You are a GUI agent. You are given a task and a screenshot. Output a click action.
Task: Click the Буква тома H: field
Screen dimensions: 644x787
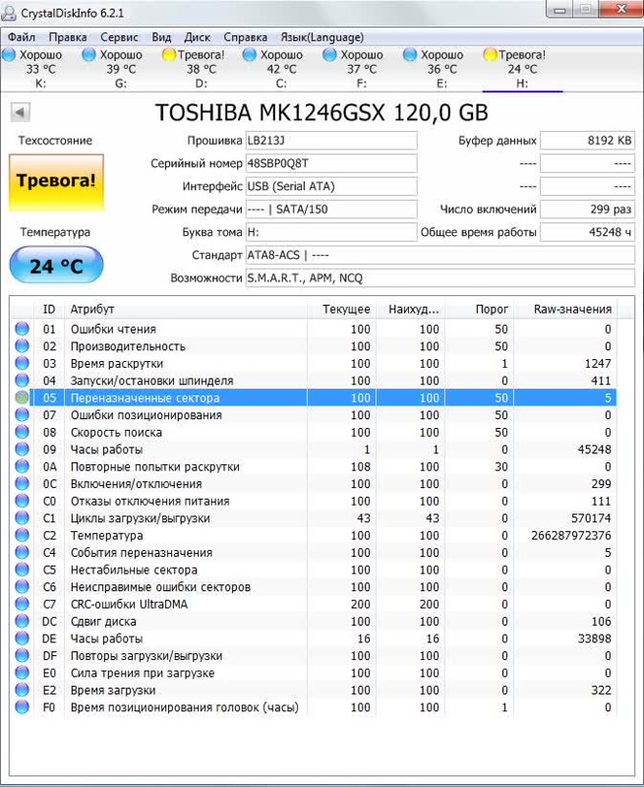[x=331, y=232]
